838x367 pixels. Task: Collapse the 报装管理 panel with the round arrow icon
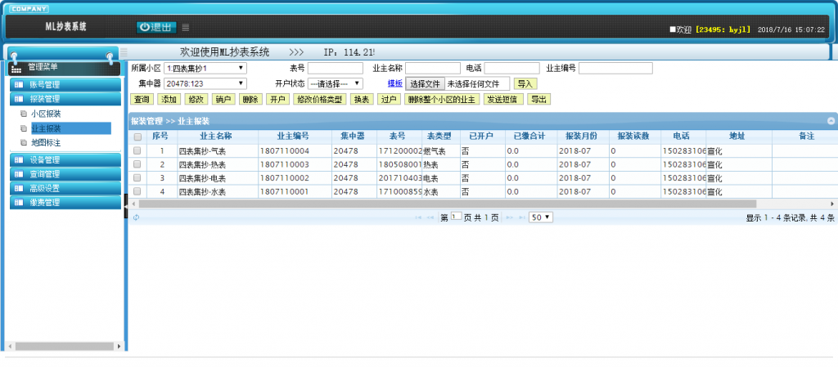[831, 121]
